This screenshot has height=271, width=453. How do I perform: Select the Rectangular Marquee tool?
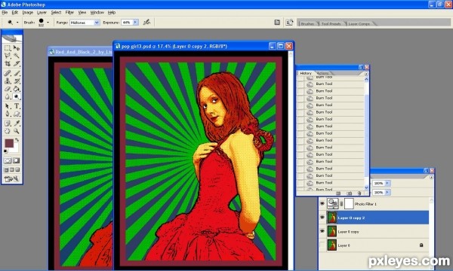[x=8, y=48]
